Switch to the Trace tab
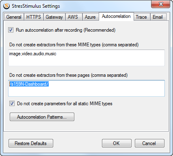The width and height of the screenshot is (173, 156). coord(142,17)
